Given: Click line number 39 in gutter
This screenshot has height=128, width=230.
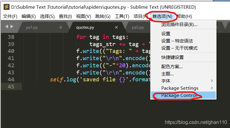Looking at the screenshot, I should [x=11, y=44].
